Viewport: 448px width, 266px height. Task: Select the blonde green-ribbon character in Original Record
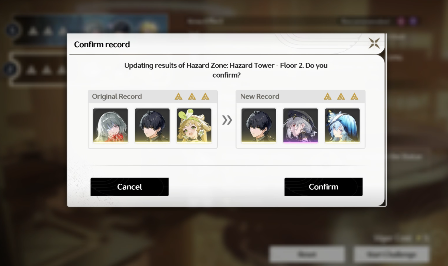click(x=194, y=126)
